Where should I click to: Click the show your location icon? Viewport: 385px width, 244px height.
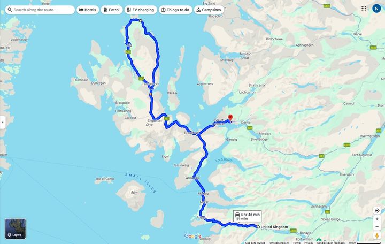pyautogui.click(x=377, y=211)
